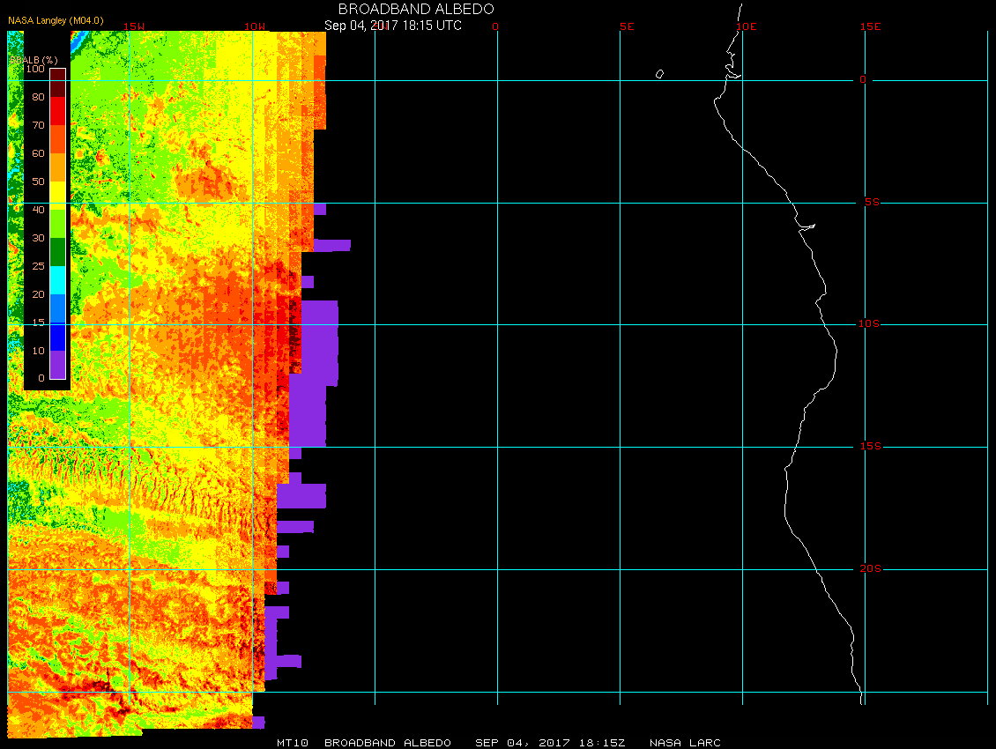
Task: Click the small white island outline near equator
Action: pos(659,74)
